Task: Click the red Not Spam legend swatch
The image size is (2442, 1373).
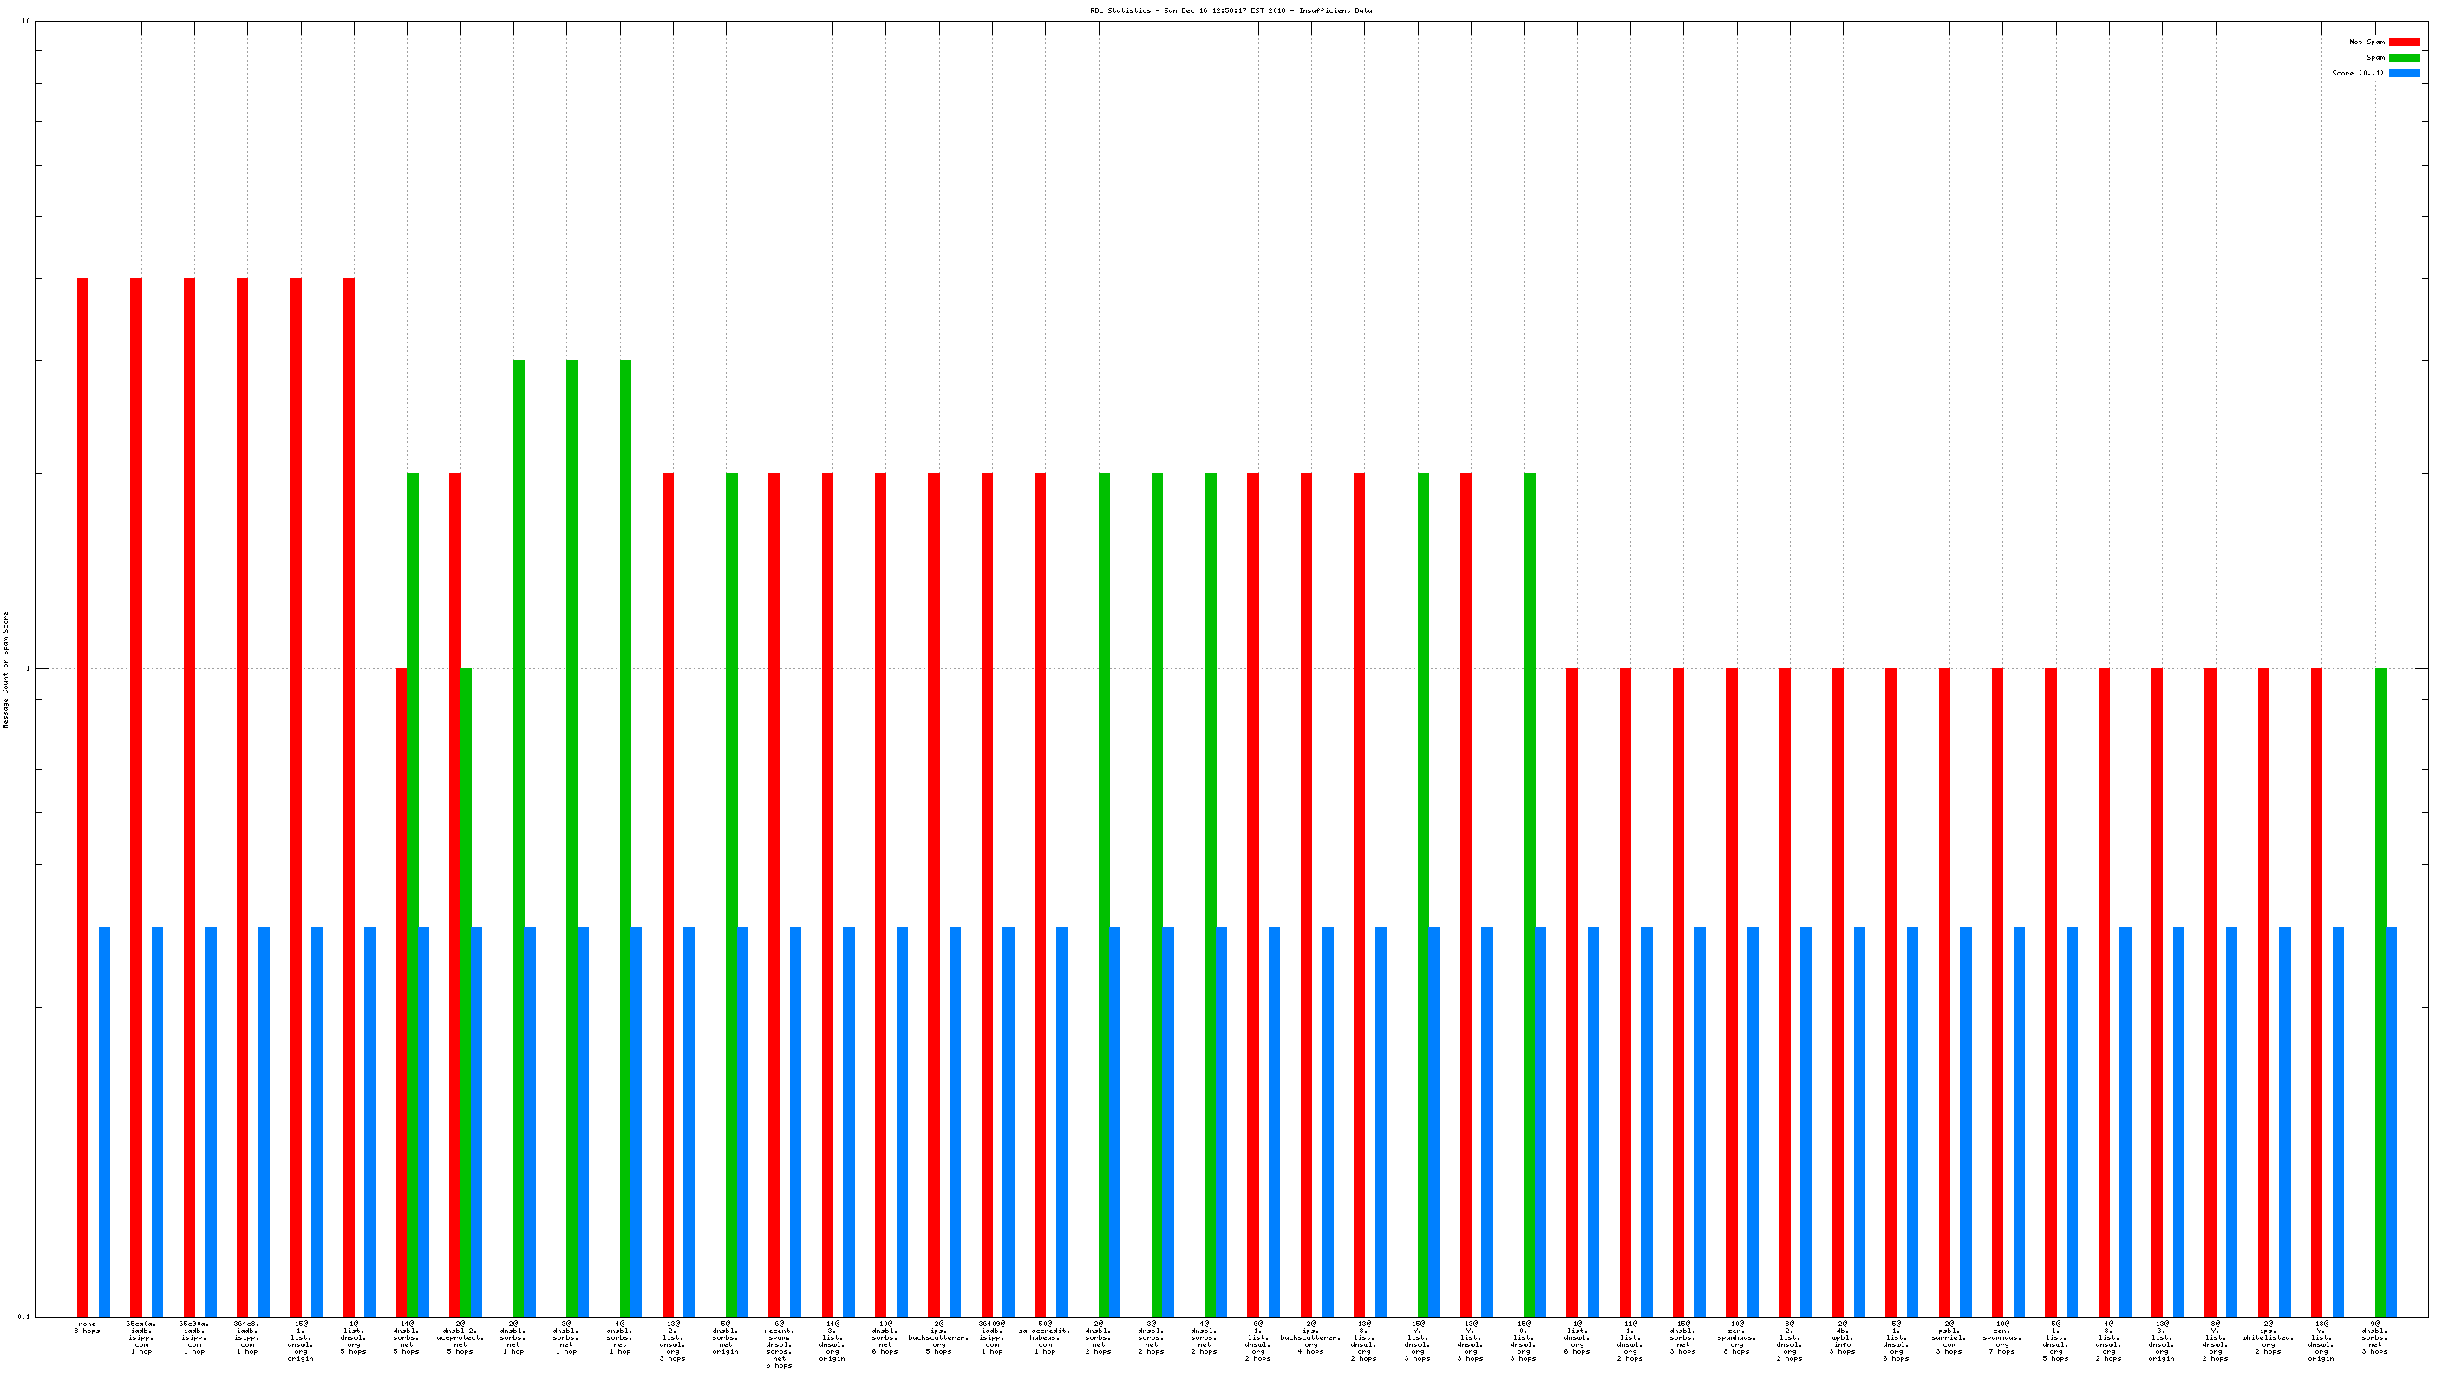Action: point(2403,42)
